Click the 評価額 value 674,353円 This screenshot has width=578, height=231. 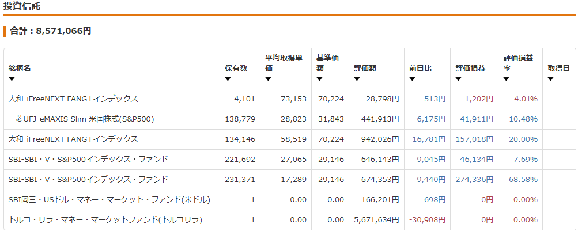click(381, 180)
